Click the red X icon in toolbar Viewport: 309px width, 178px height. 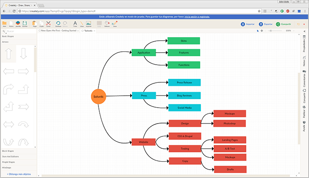tap(304, 24)
